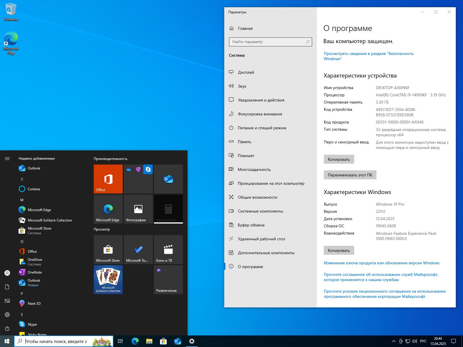The width and height of the screenshot is (463, 347).
Task: Click the user account icon in Start
Action: coord(7,273)
